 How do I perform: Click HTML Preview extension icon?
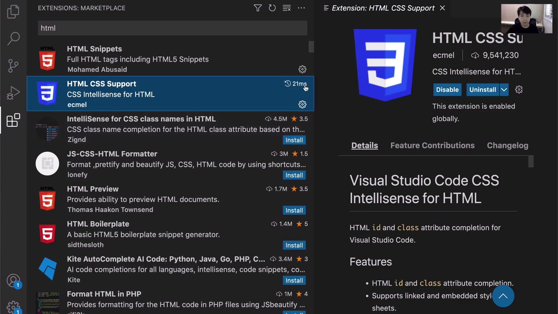(47, 198)
